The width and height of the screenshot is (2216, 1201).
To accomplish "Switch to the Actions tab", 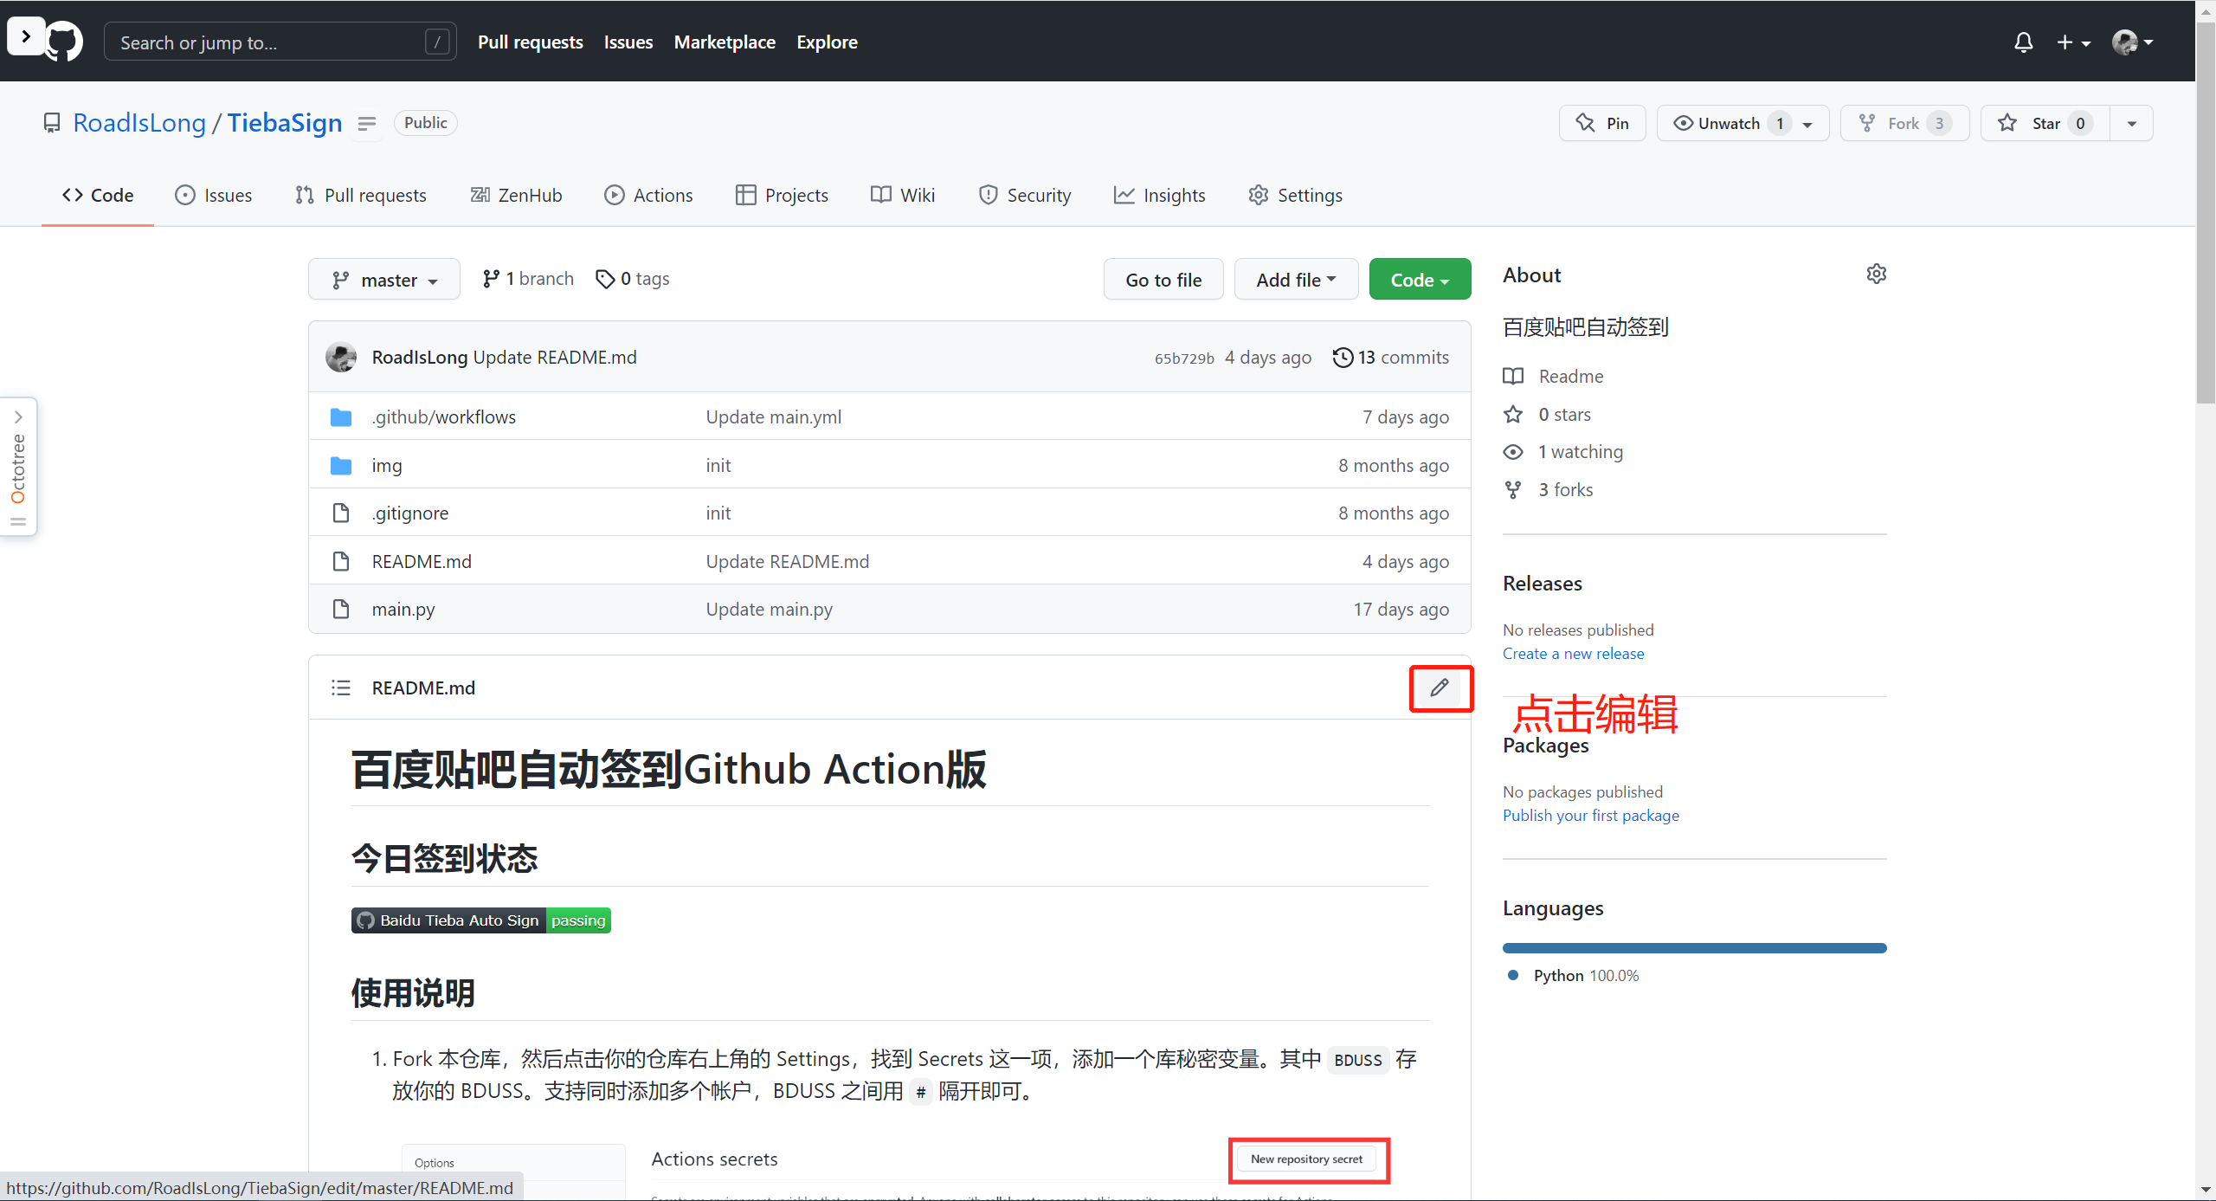I will click(x=648, y=195).
